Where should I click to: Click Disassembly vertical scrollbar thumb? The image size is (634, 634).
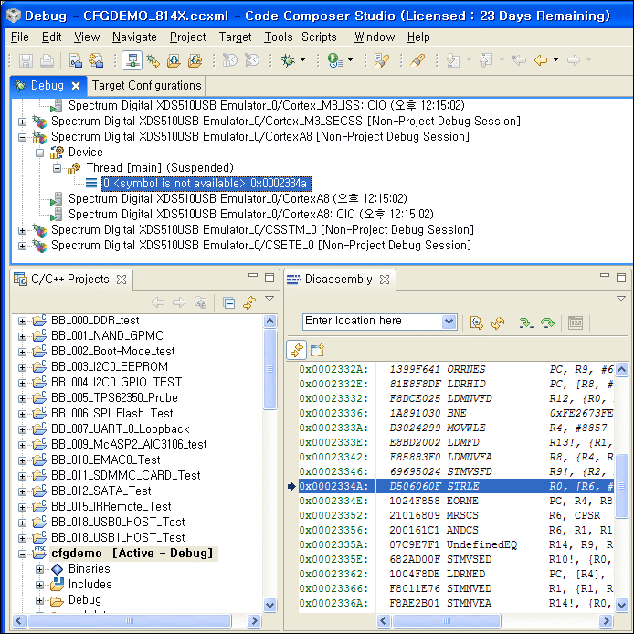pos(621,486)
